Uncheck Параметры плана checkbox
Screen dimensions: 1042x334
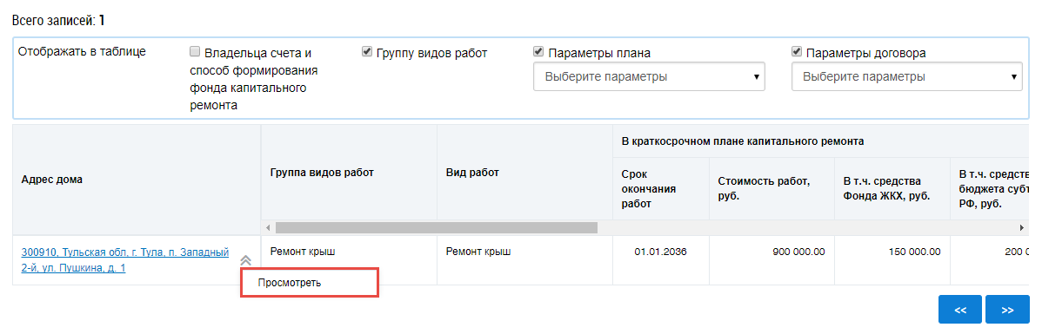(x=538, y=51)
